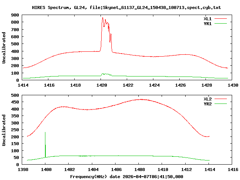The height and width of the screenshot is (180, 240).
Task: Select the YR1 legend label
Action: tap(207, 24)
